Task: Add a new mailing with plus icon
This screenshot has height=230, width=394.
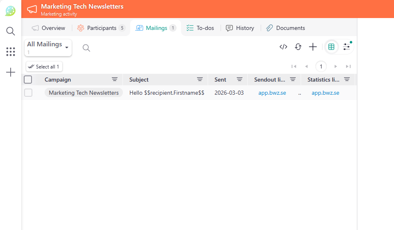Action: 313,47
